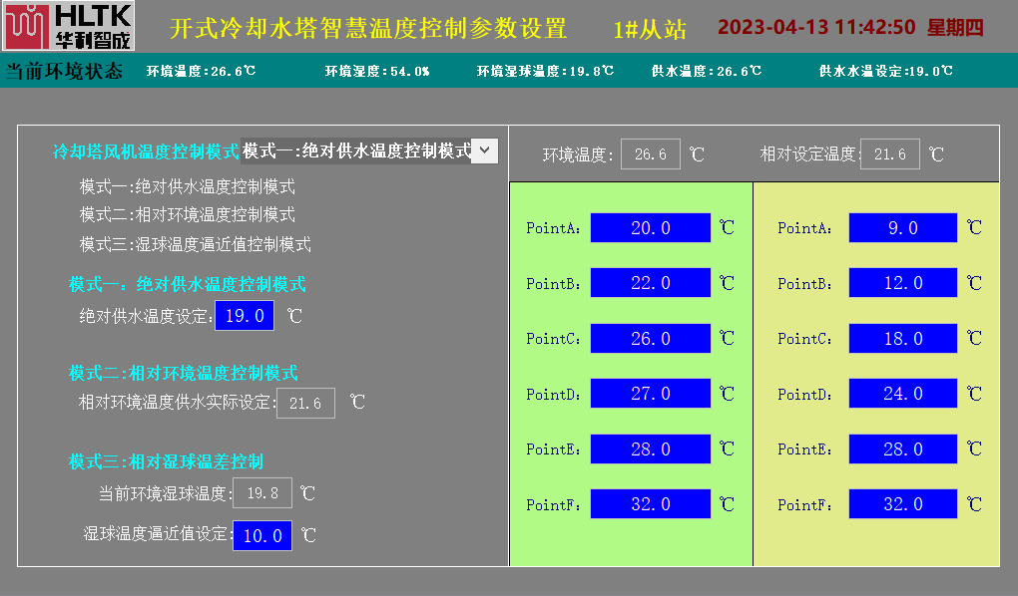This screenshot has height=596, width=1018.
Task: Click the HLTK company logo
Action: tap(68, 26)
